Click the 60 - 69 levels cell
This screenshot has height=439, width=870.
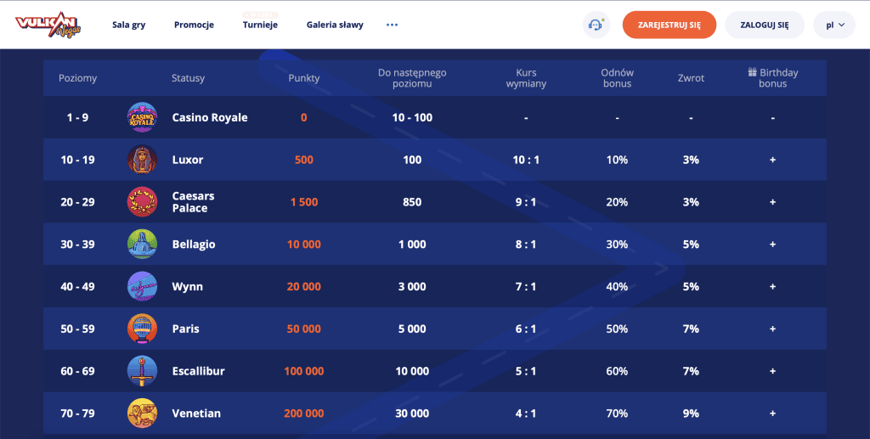click(77, 371)
